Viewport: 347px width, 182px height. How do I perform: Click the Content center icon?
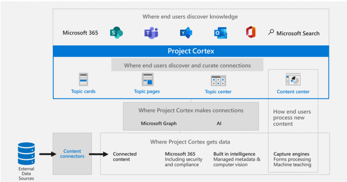293,79
